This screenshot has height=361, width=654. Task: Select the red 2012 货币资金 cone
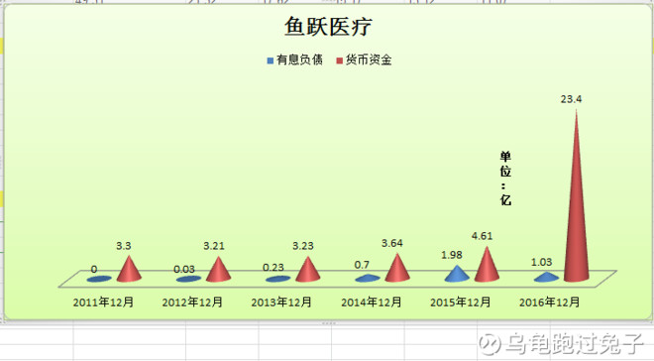[x=219, y=272]
